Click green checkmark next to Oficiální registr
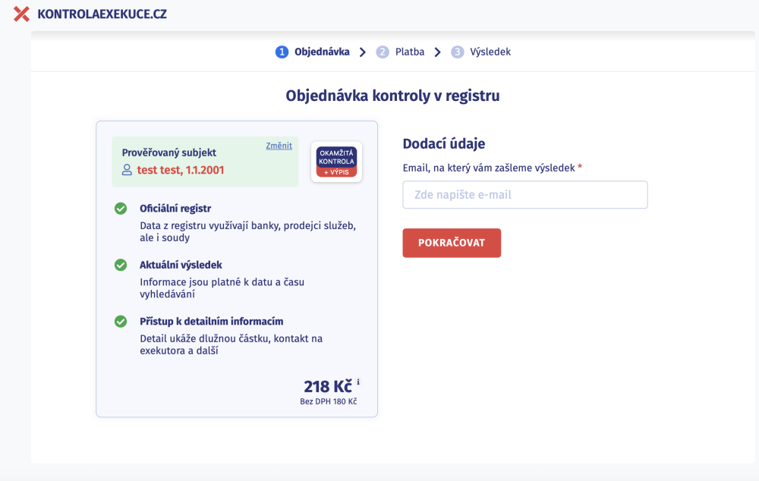 [x=121, y=209]
